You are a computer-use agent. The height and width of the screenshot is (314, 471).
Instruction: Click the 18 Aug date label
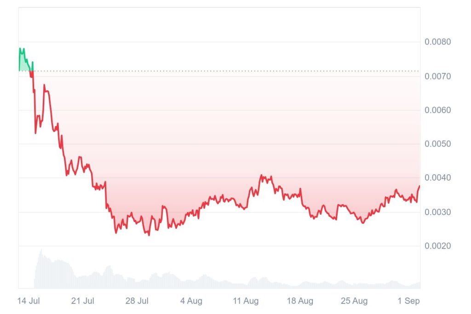point(300,301)
